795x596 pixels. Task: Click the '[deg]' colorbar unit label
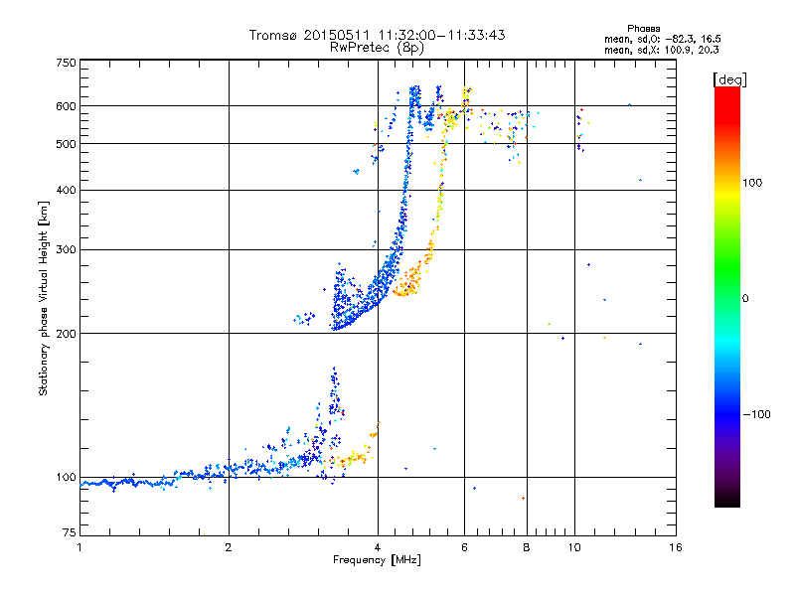[729, 79]
